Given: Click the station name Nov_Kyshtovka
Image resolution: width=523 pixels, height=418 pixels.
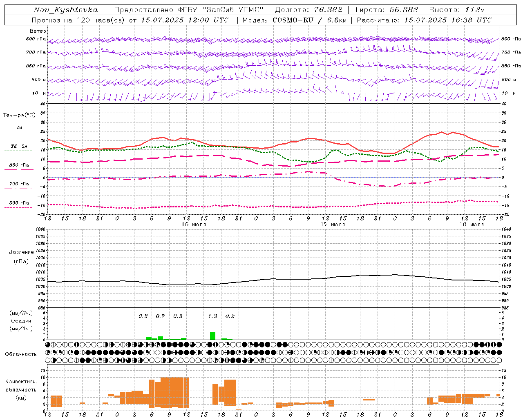Looking at the screenshot, I should (66, 10).
